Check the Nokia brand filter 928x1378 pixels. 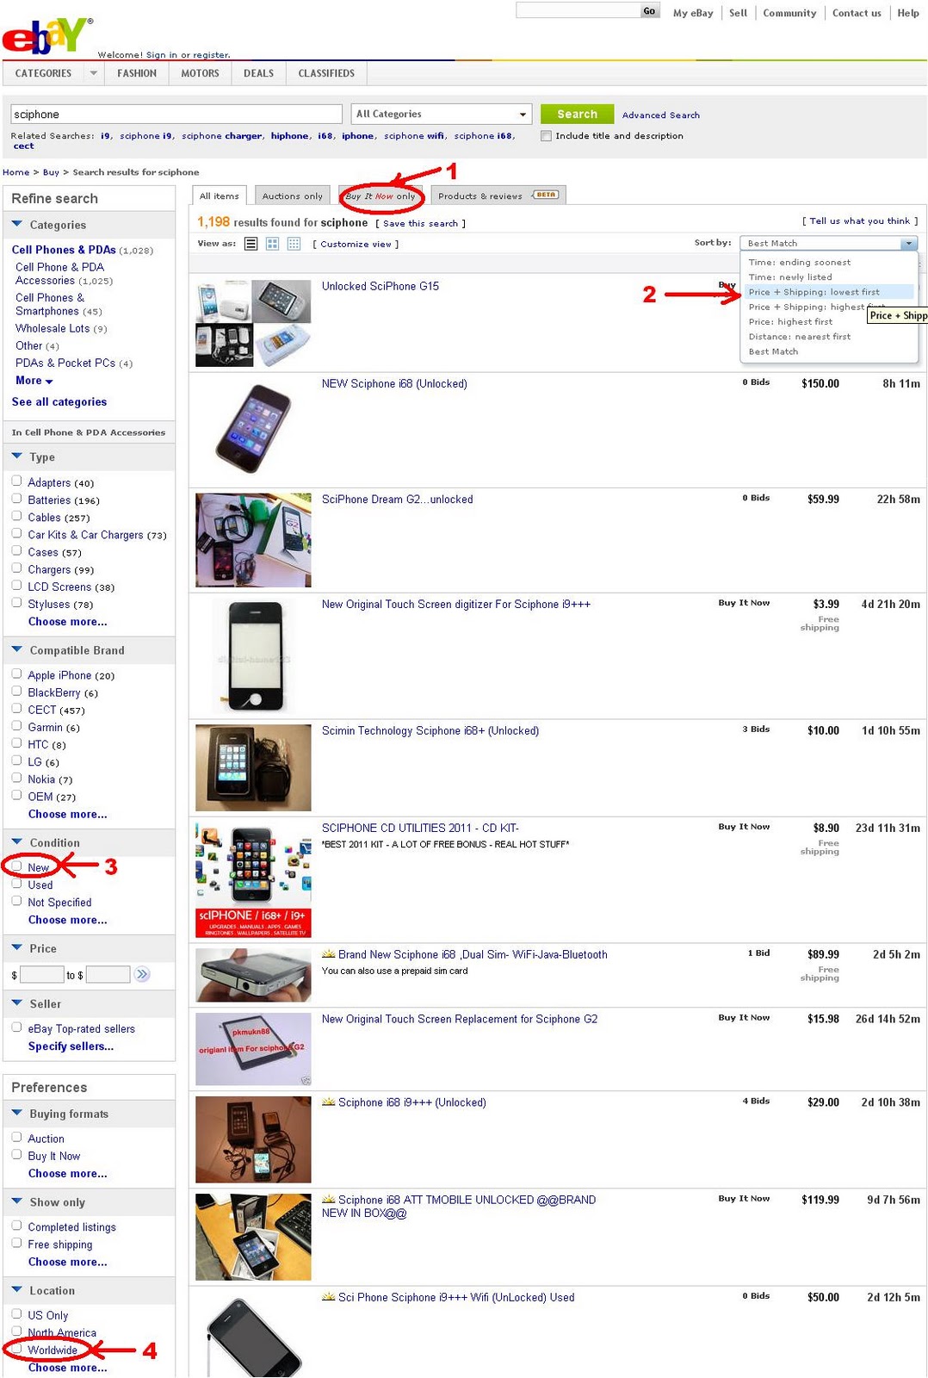pyautogui.click(x=16, y=778)
